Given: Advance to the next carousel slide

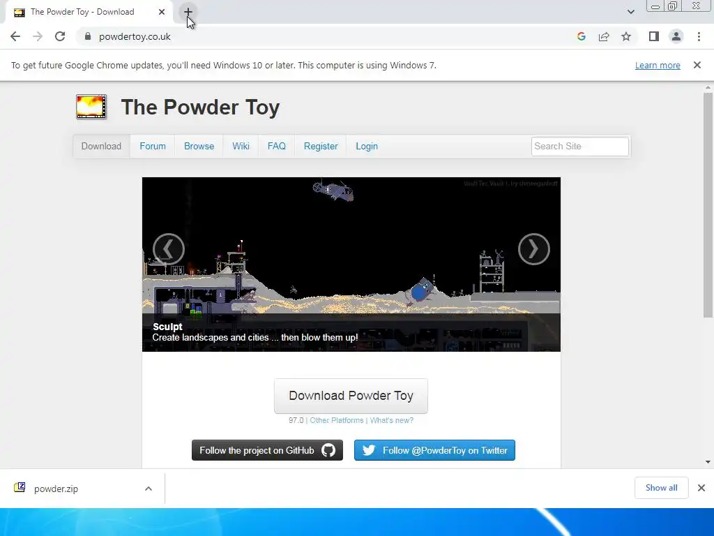Looking at the screenshot, I should pos(533,249).
